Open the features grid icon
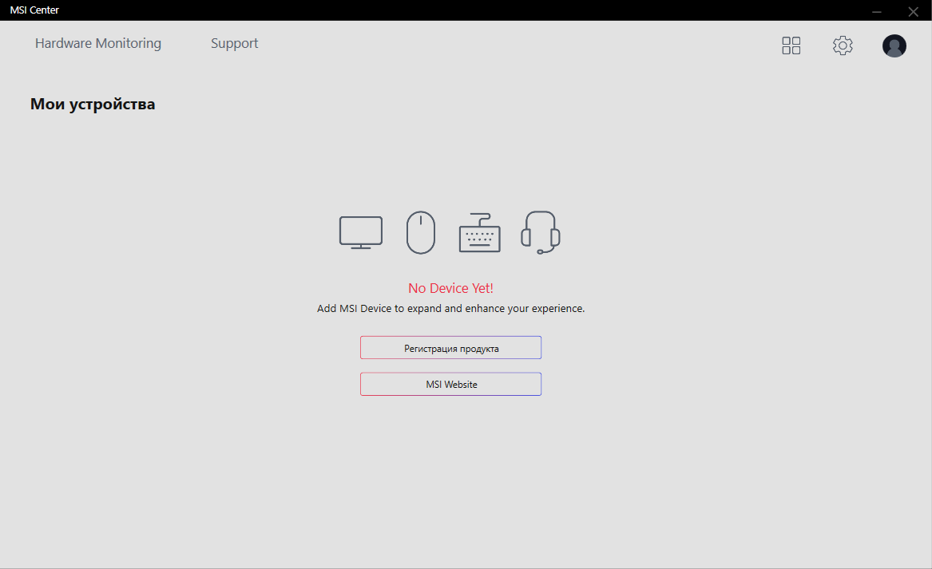 [x=791, y=45]
